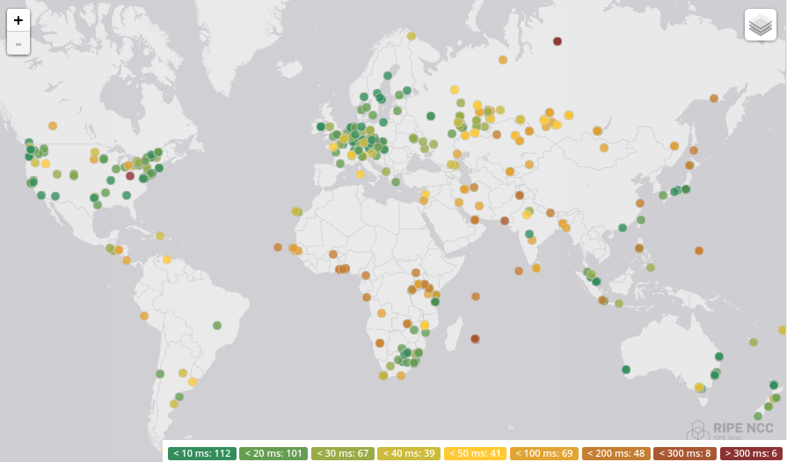Toggle the '< 20 ms: 101' legend filter

(273, 453)
